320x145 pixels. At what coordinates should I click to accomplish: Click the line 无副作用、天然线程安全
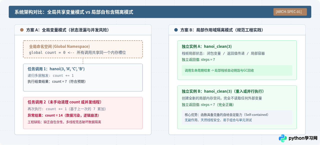click(218, 120)
